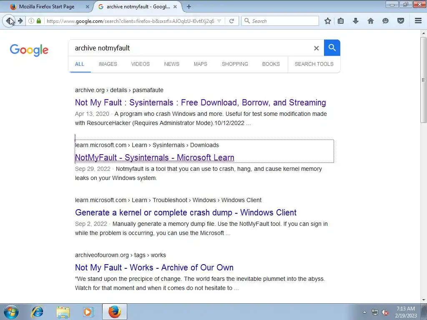The height and width of the screenshot is (320, 427).
Task: Click the vertical scrollbar thumb
Action: coord(423,80)
